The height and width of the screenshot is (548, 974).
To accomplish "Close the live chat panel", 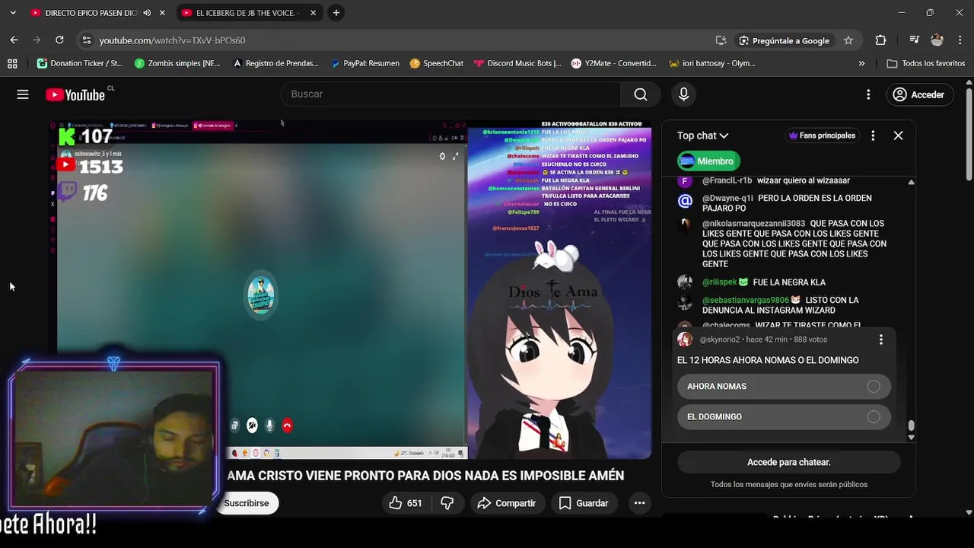I will 898,135.
